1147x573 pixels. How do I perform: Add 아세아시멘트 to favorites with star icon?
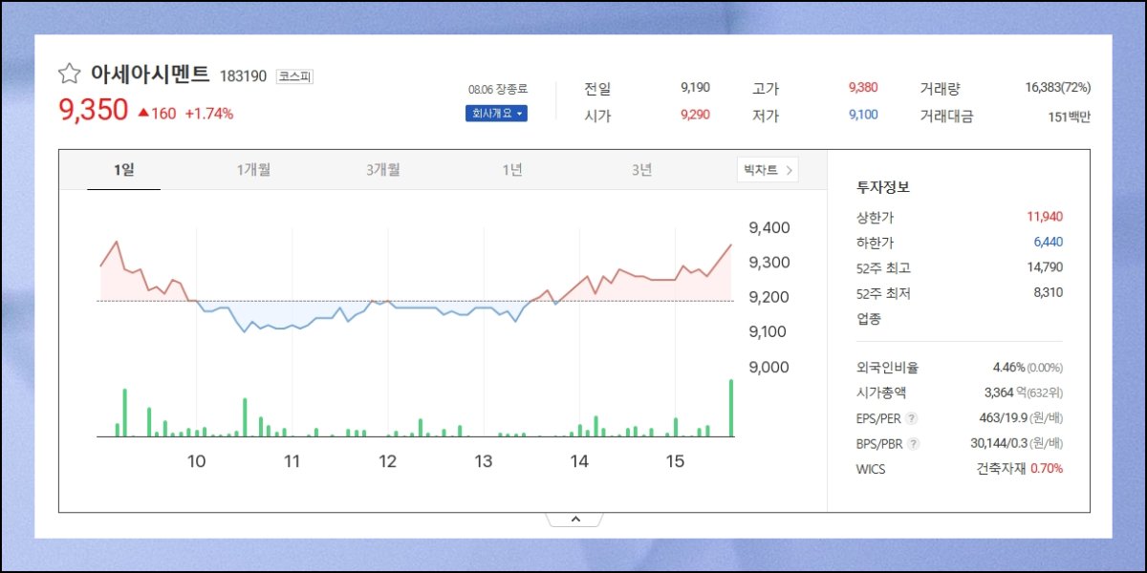click(69, 74)
